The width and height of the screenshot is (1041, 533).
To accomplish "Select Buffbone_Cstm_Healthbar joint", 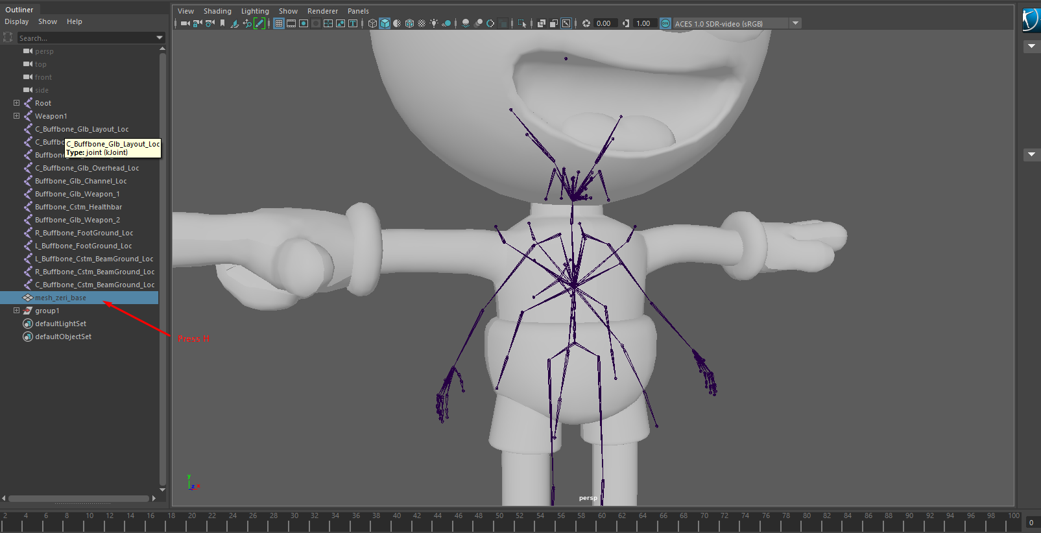I will (x=78, y=207).
